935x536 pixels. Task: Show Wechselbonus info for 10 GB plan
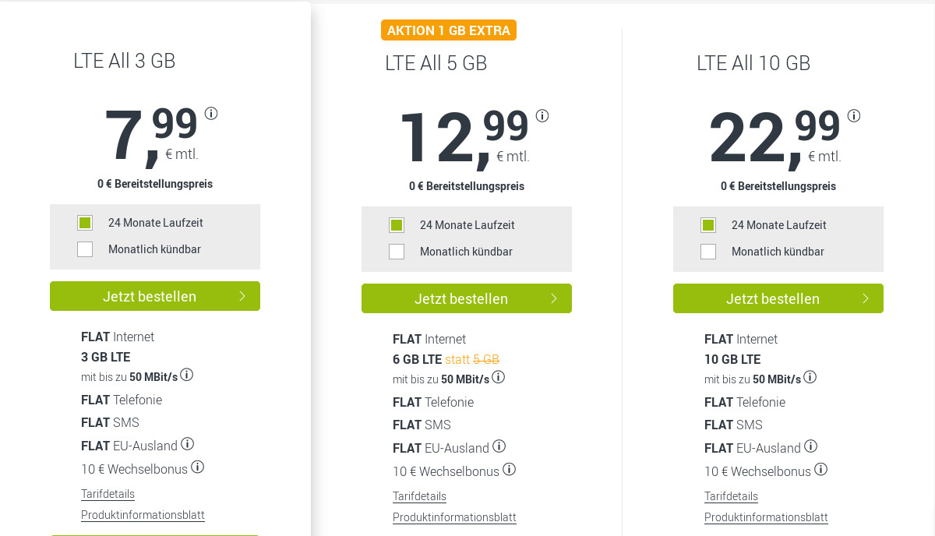point(821,470)
